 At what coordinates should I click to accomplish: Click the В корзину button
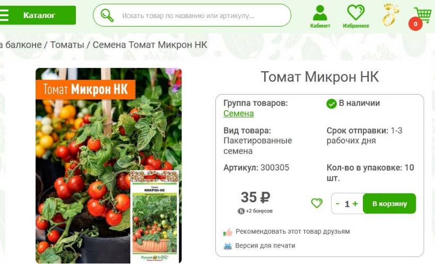click(389, 203)
